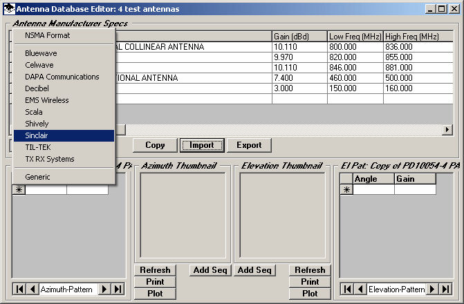Select the gain cell 3.000
This screenshot has height=304, width=464.
tap(299, 88)
